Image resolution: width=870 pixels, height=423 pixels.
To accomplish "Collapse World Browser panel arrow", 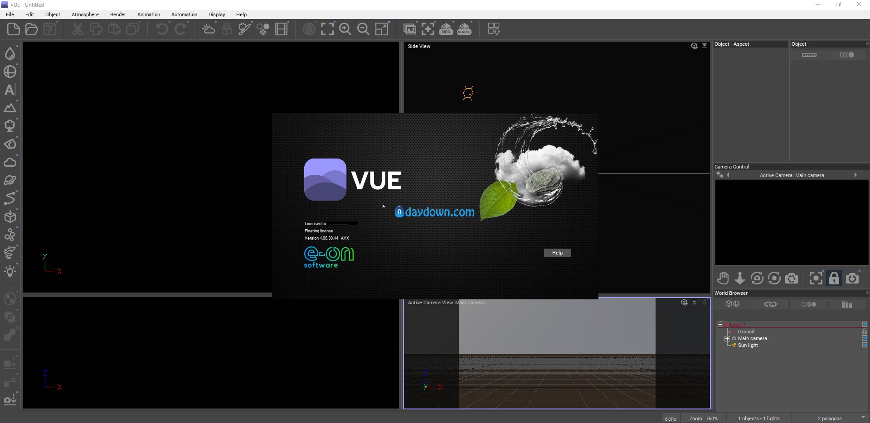I will 867,293.
